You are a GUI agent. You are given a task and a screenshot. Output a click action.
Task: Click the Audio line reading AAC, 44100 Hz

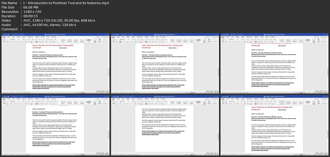[x=39, y=25]
